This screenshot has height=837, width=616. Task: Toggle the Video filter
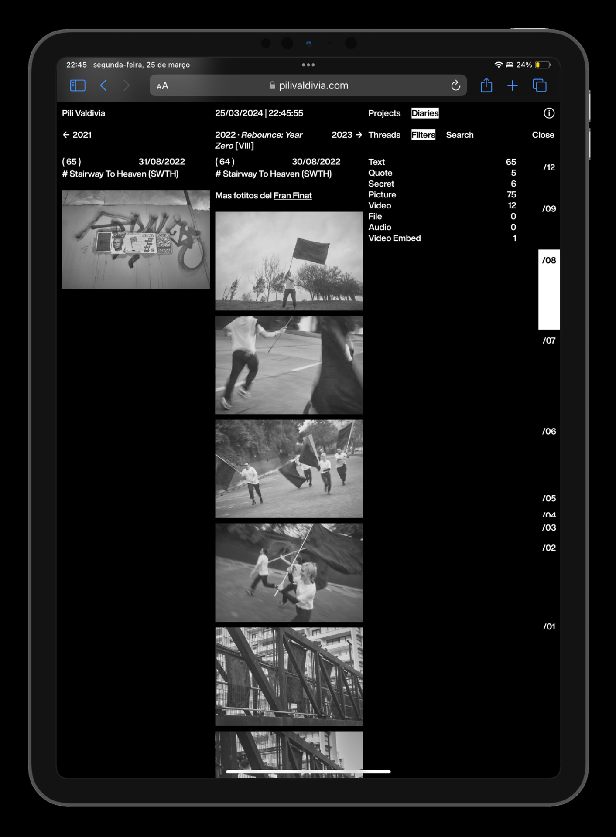click(x=380, y=206)
